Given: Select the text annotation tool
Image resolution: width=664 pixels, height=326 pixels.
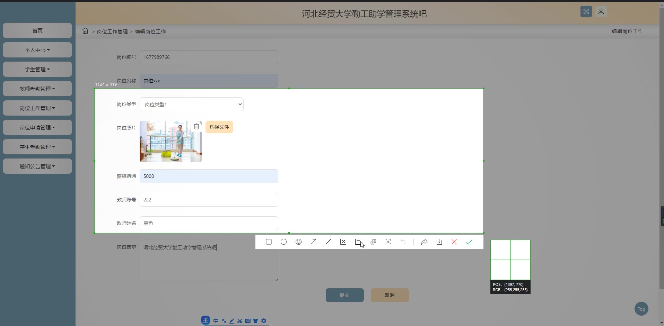Looking at the screenshot, I should [358, 242].
